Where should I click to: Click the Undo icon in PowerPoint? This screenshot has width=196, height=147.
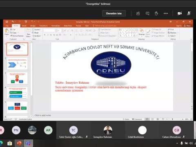[x=13, y=22]
